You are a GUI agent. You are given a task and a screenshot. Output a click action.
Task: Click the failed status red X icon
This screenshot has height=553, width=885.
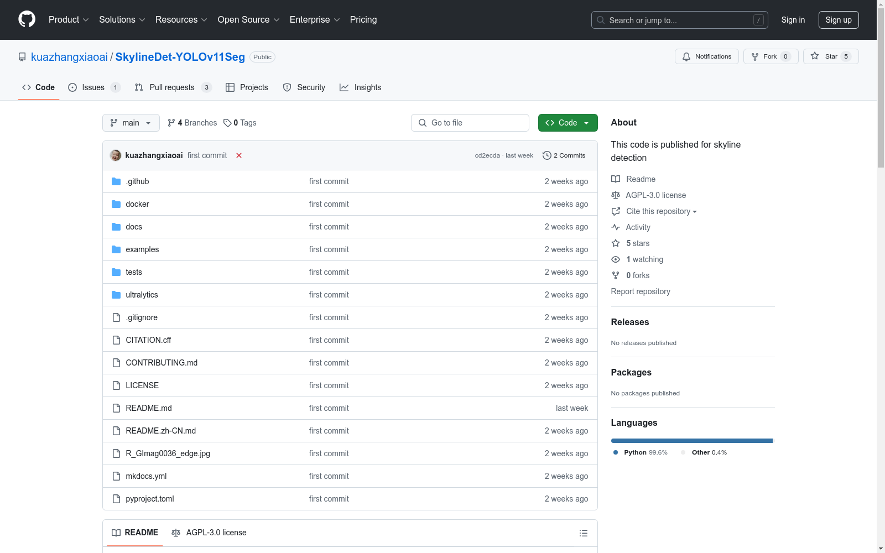coord(239,155)
